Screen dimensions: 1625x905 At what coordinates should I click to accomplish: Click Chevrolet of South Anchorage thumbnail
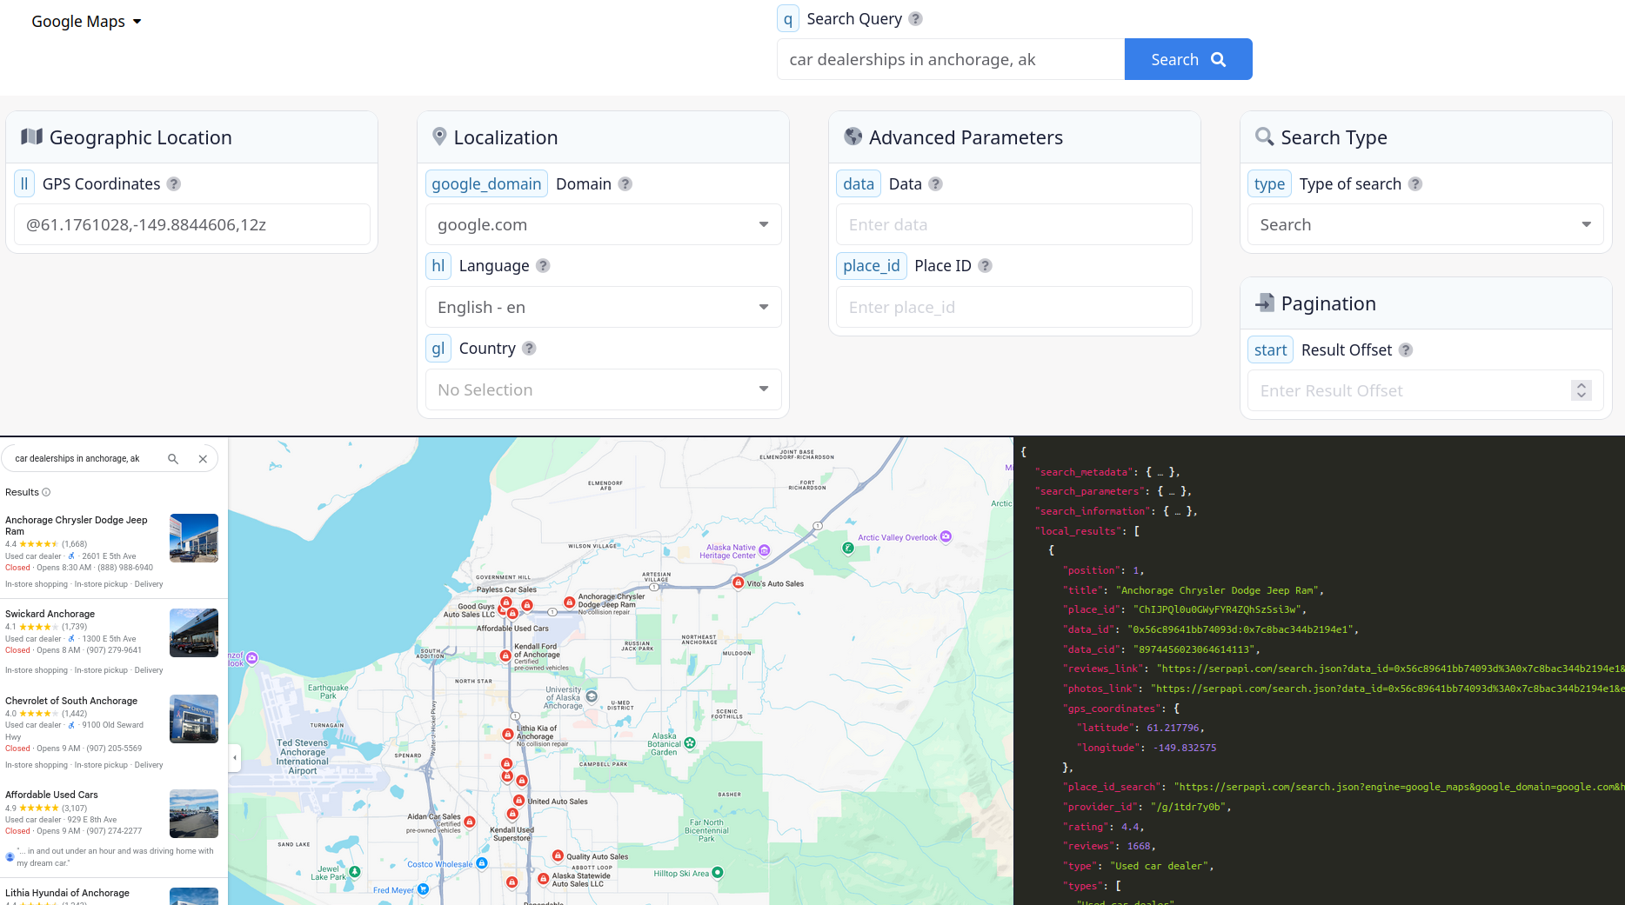click(194, 719)
